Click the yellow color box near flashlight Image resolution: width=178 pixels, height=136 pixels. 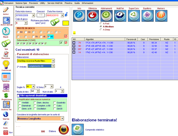tap(66, 23)
